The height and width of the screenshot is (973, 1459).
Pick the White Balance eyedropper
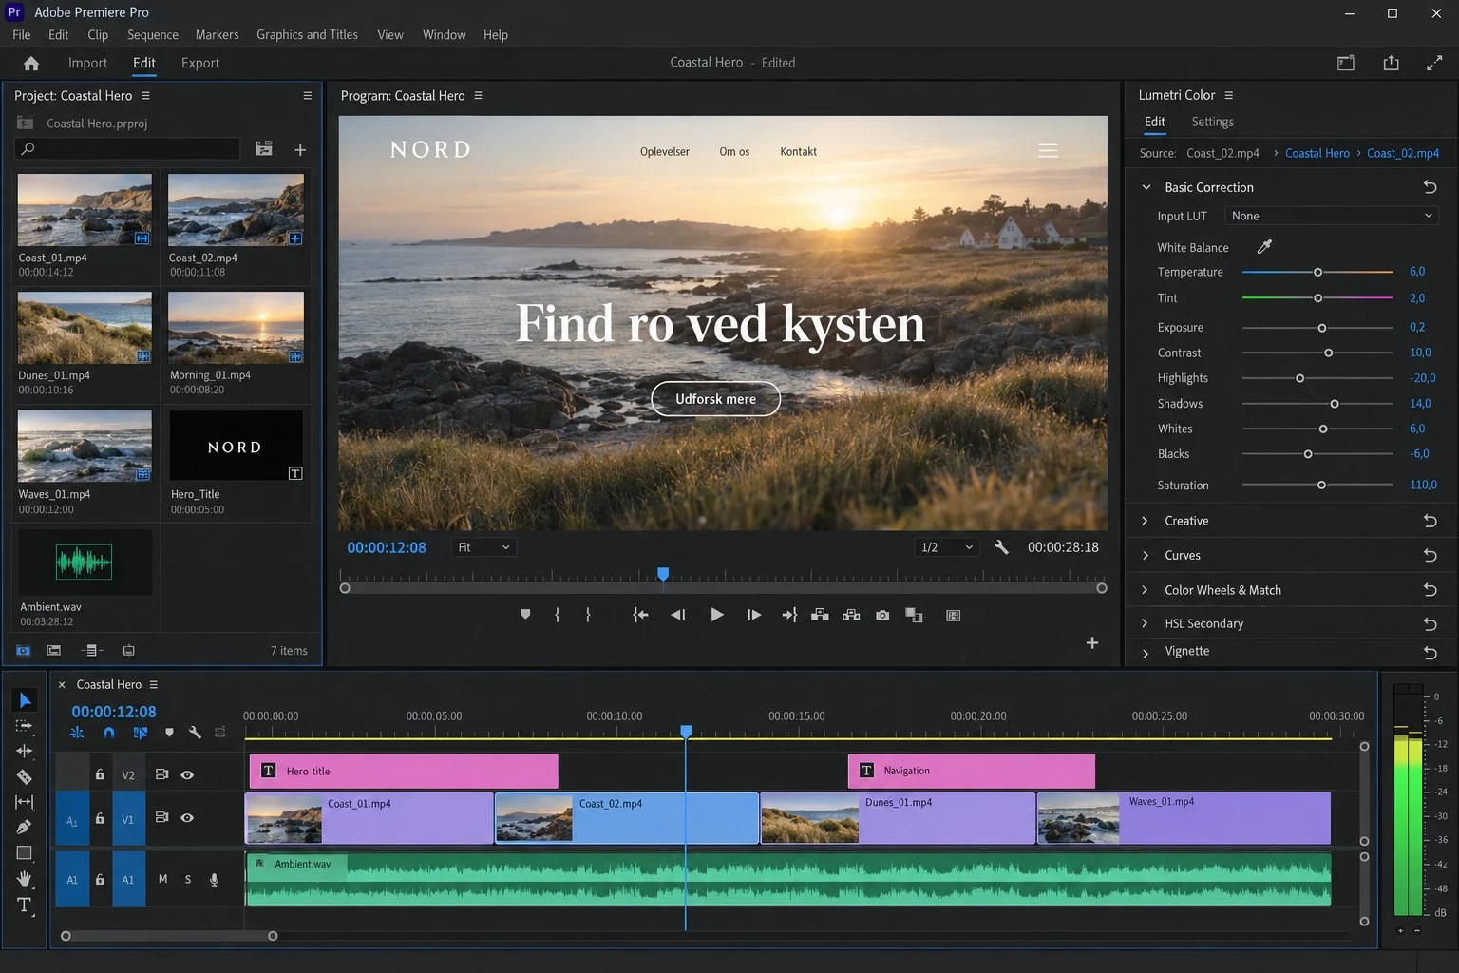1264,247
